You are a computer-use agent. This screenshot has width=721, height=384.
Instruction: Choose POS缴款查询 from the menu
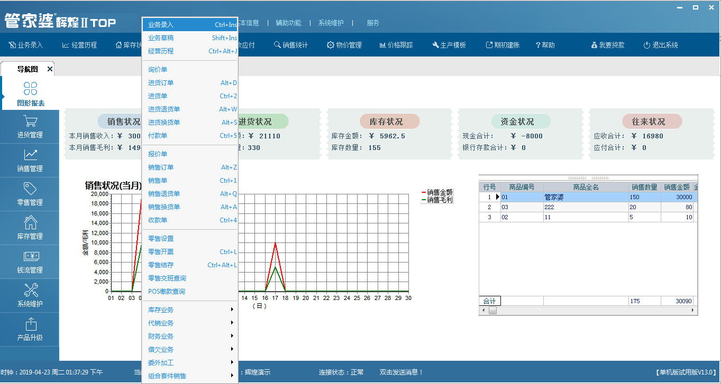coord(190,292)
